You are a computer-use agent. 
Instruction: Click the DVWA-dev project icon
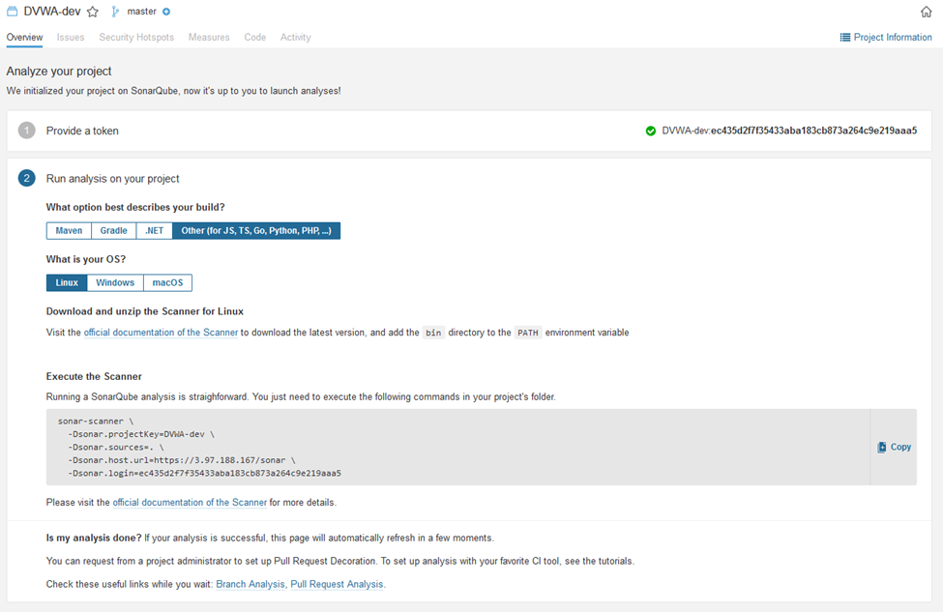click(x=13, y=12)
